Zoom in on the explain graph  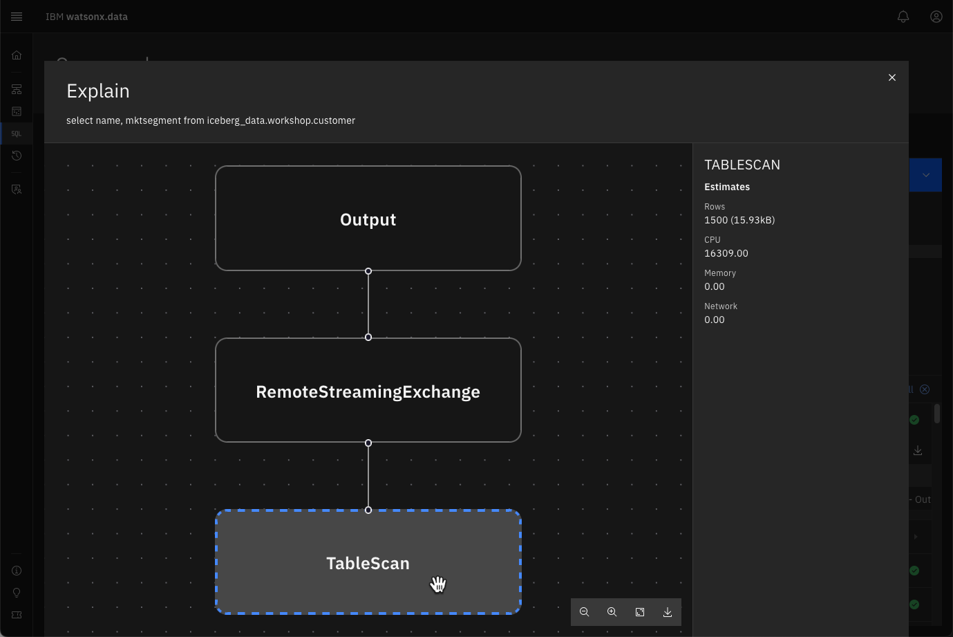tap(612, 612)
